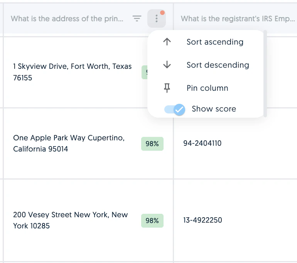Click the 98% score badge for Vesey Street
Screen dimensions: 297x263
[x=152, y=221]
